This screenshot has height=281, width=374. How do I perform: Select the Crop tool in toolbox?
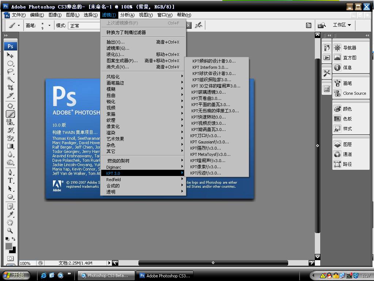pyautogui.click(x=10, y=88)
